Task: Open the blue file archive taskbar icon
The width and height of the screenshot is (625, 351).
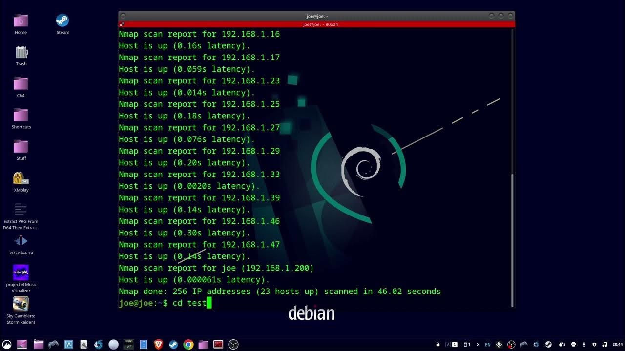Action: [144, 344]
